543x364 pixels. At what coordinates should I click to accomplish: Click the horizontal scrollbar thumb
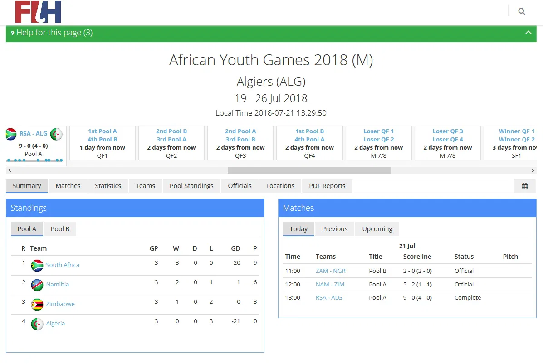tap(309, 170)
